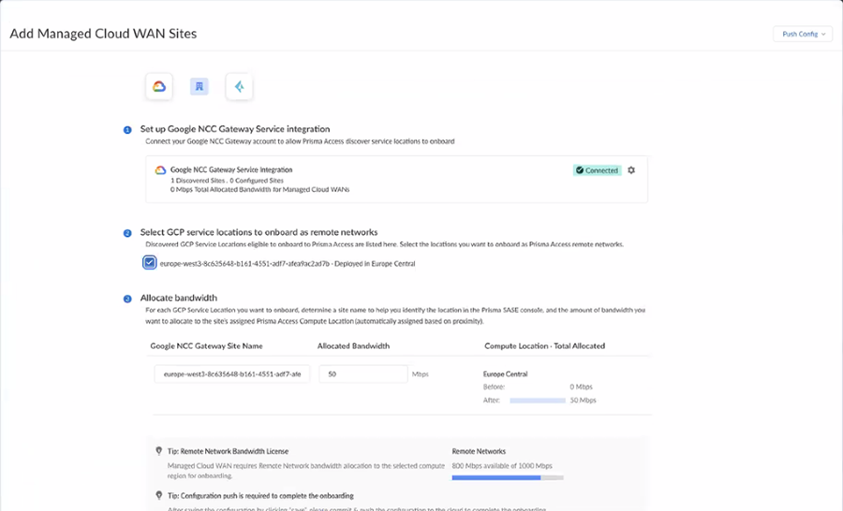Click the 'Compute Location - Total Allocated' header
Viewport: 843px width, 511px height.
(x=544, y=346)
